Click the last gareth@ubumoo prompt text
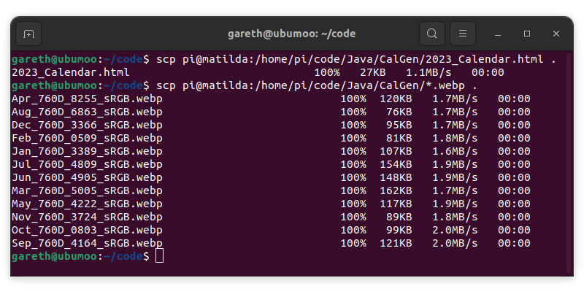Viewport: 584px width, 297px height. click(x=55, y=256)
